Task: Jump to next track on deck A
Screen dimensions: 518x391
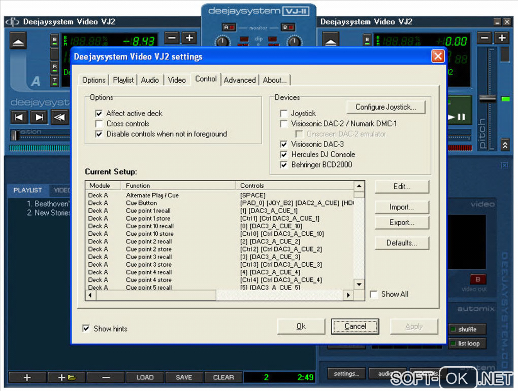Action: [39, 117]
